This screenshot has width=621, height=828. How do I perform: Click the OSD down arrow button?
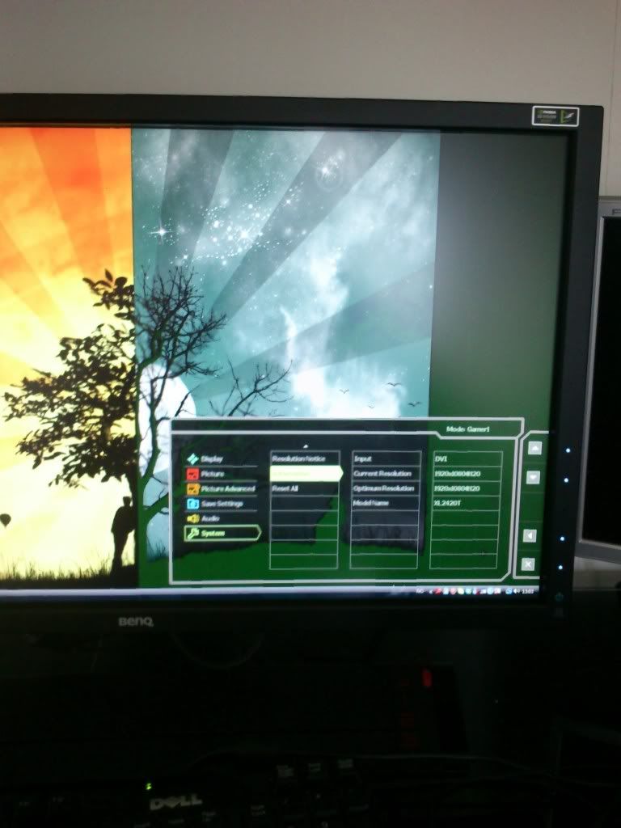click(534, 477)
